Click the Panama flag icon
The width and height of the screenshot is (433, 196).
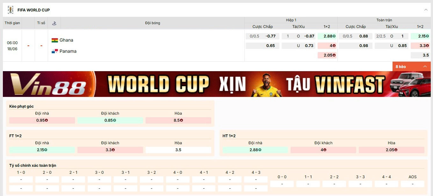point(55,51)
